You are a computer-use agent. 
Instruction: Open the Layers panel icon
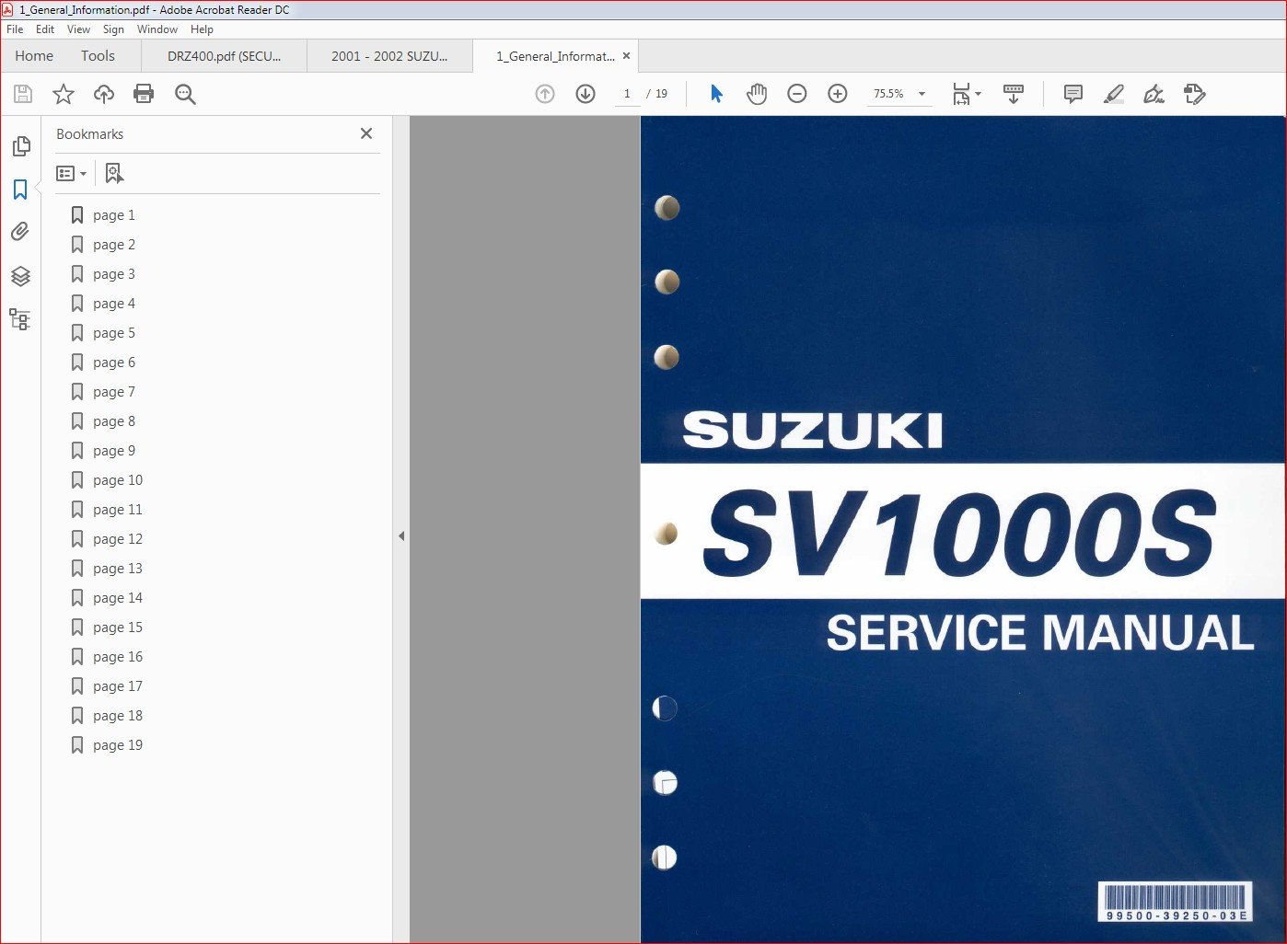20,276
